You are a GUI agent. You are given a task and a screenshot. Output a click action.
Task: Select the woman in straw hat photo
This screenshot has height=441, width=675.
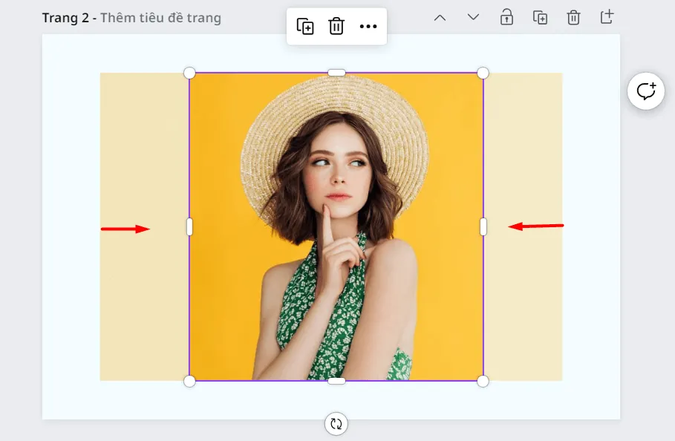click(336, 226)
